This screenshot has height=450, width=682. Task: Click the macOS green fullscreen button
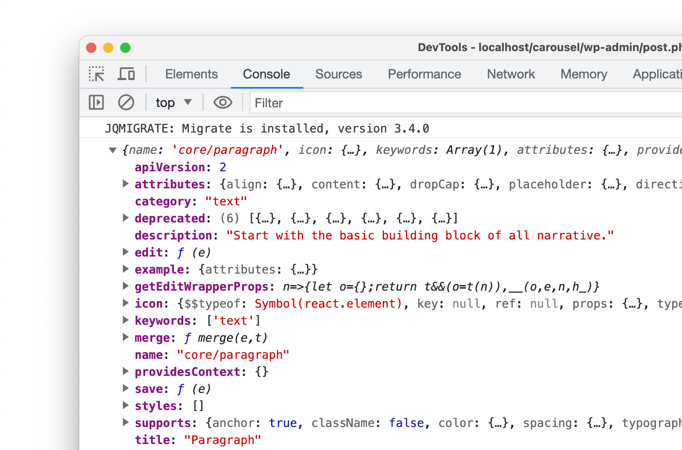(x=125, y=48)
